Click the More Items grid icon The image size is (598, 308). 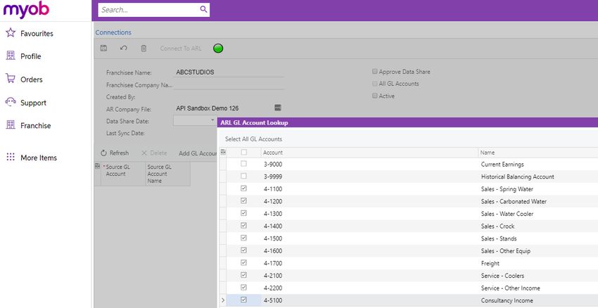click(11, 157)
